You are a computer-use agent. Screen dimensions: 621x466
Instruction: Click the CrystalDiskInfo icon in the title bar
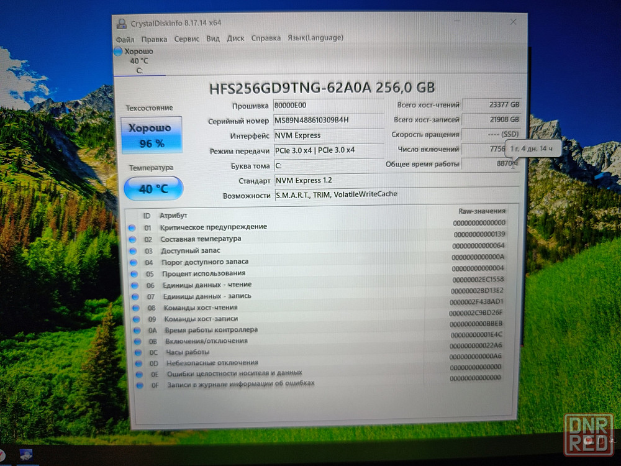tap(121, 24)
